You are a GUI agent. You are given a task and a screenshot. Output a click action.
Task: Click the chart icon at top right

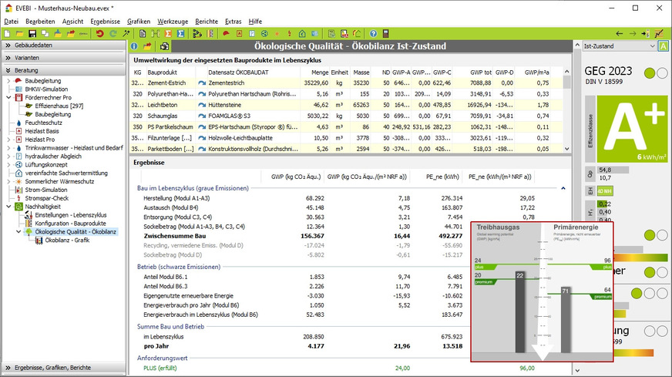[x=657, y=34]
